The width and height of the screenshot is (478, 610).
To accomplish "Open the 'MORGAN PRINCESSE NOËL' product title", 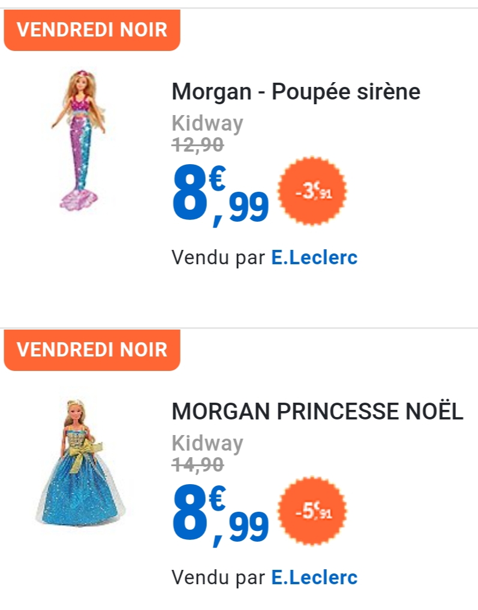I will [x=317, y=412].
